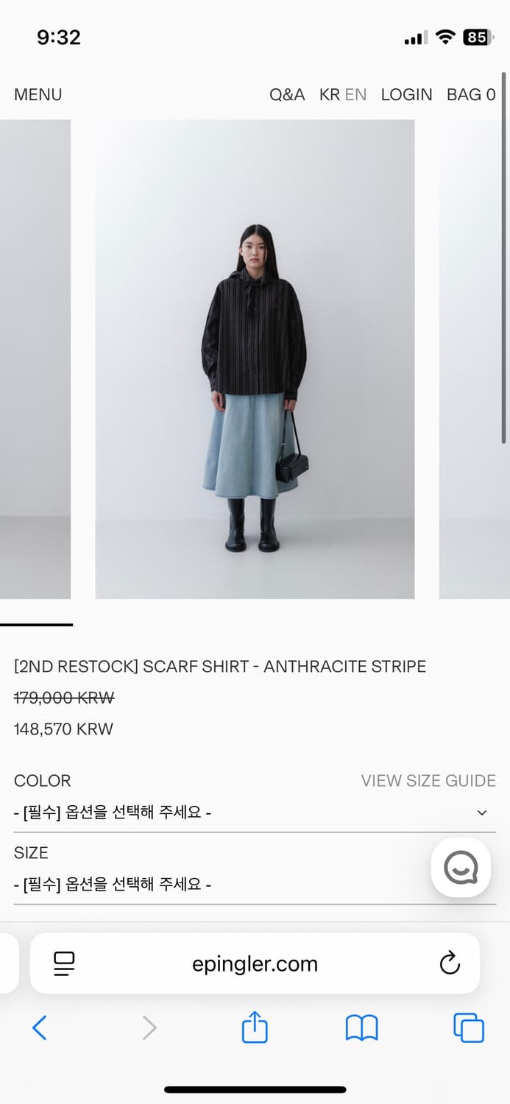Show open tabs with tabs icon
Viewport: 510px width, 1104px height.
click(469, 1027)
